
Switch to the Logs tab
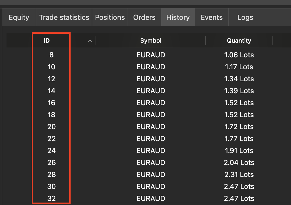(x=245, y=17)
